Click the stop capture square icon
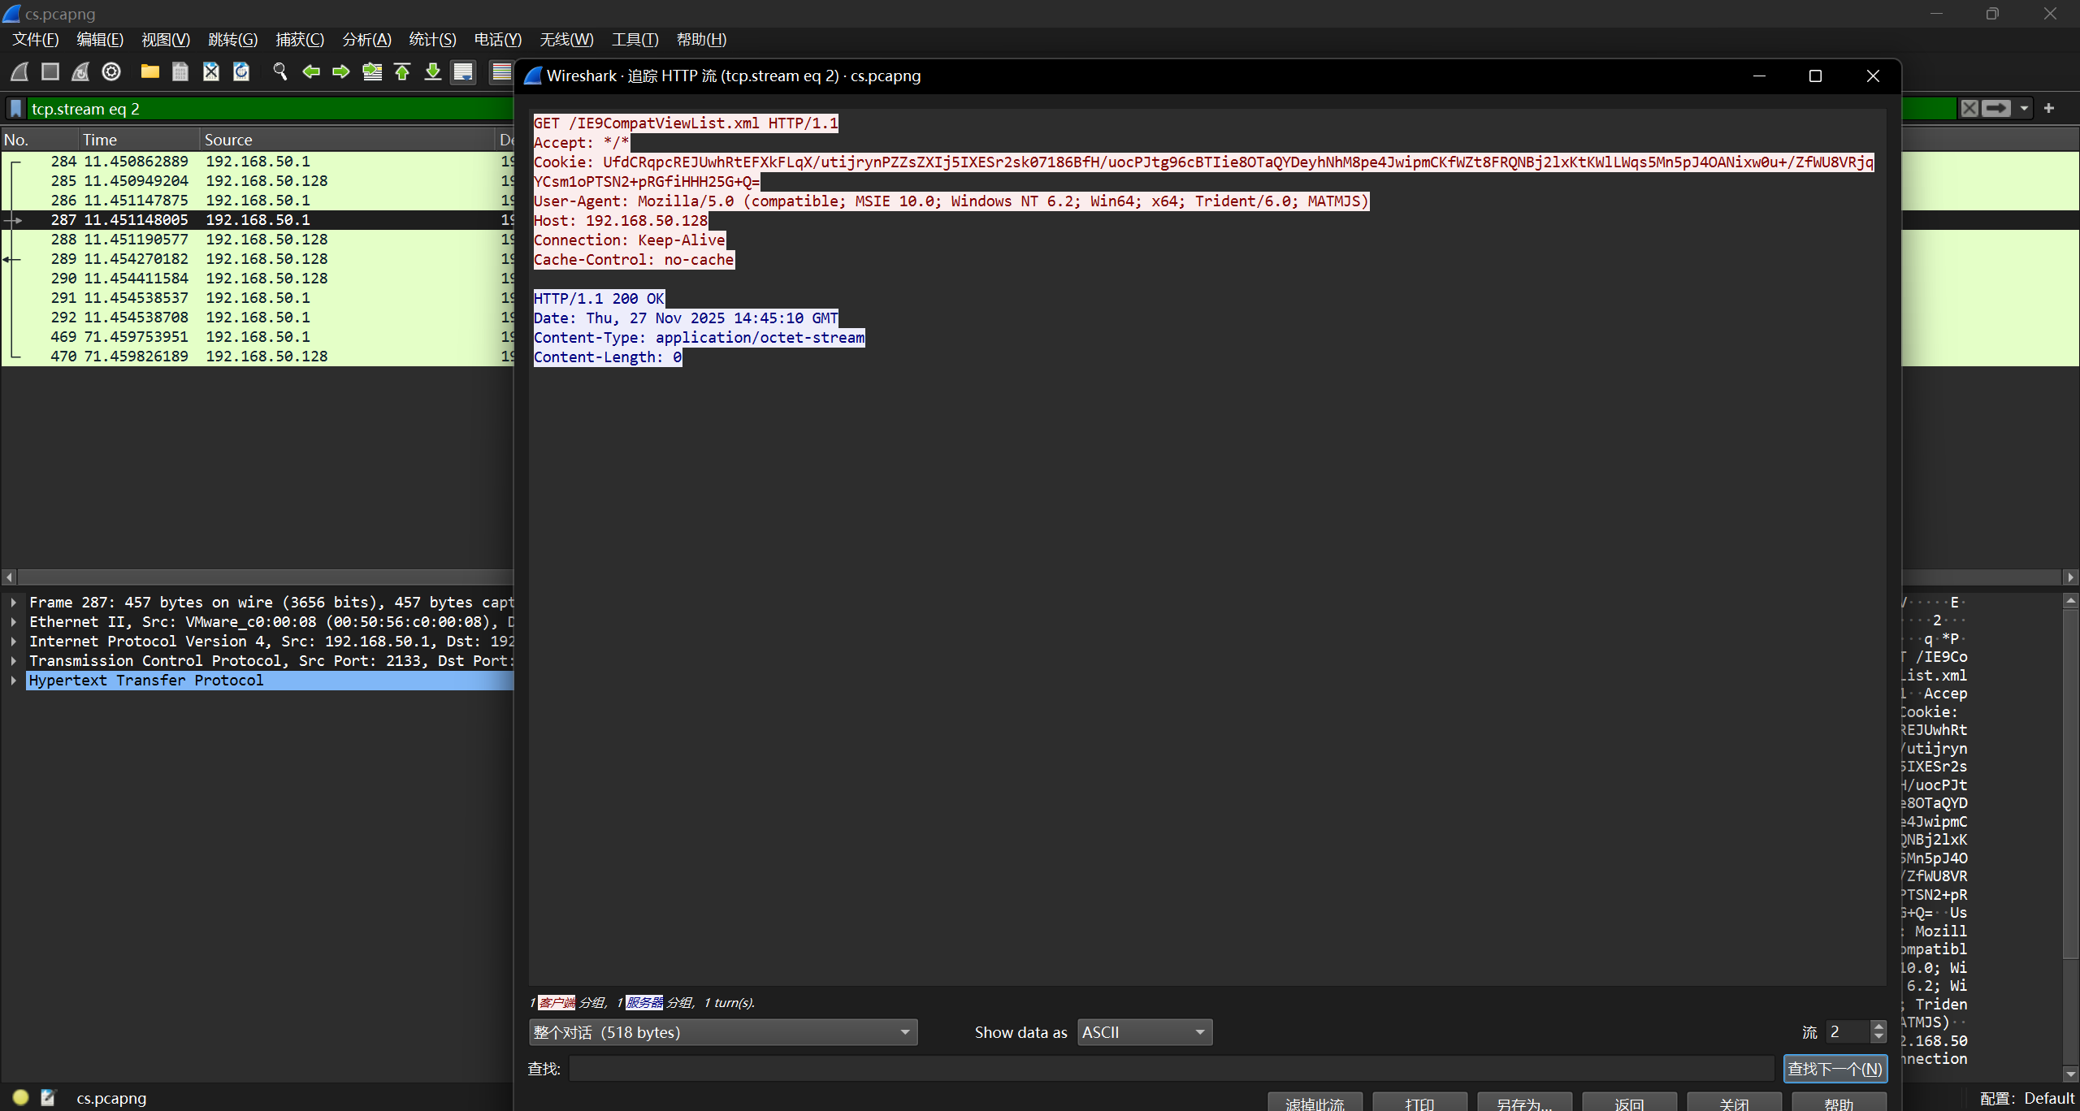This screenshot has height=1111, width=2080. 50,72
